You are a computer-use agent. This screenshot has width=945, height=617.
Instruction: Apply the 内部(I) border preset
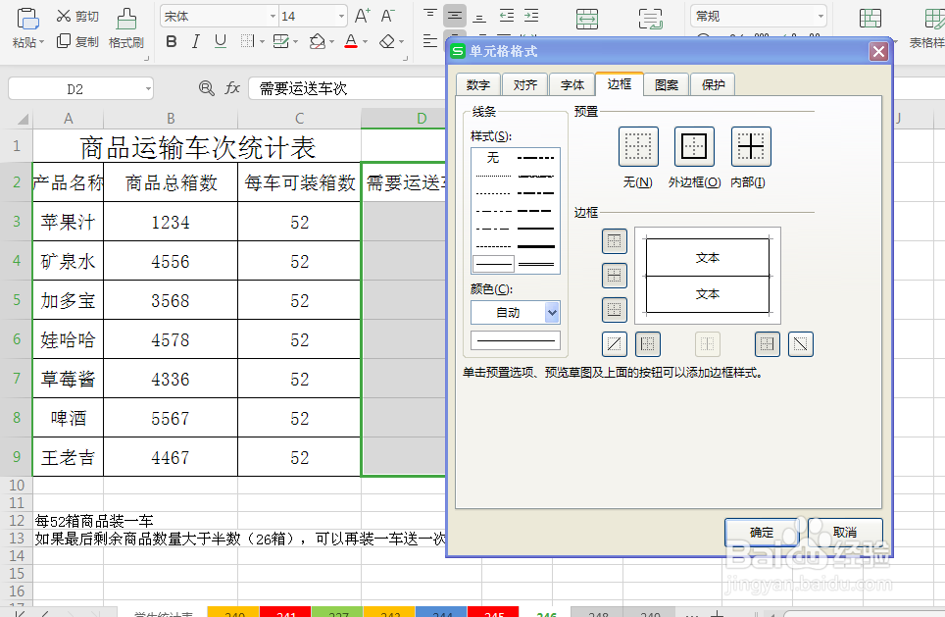click(x=751, y=146)
